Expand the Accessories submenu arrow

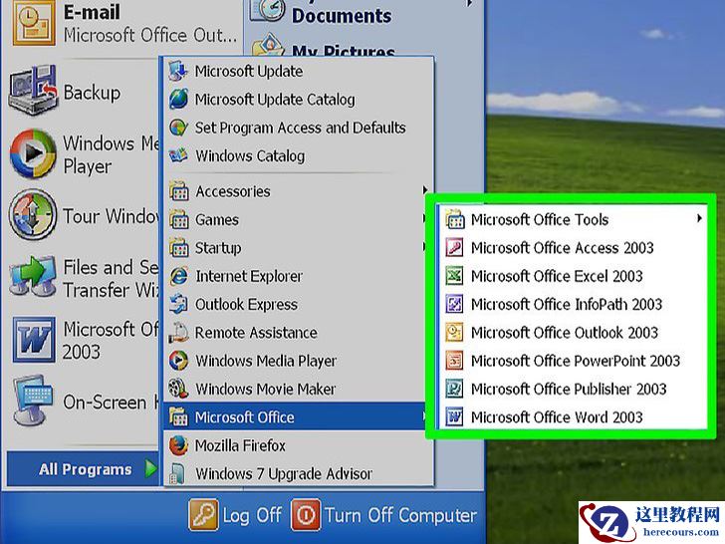pos(425,189)
